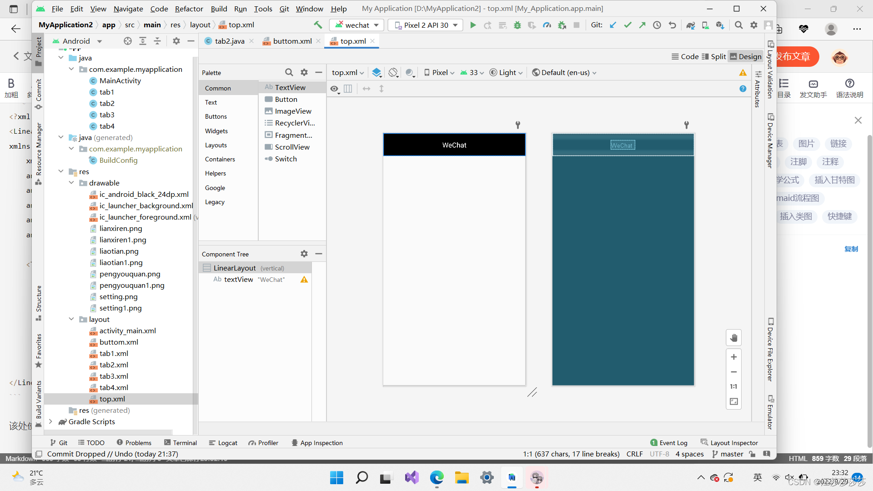Select Layouts palette category
The image size is (873, 491).
[216, 145]
